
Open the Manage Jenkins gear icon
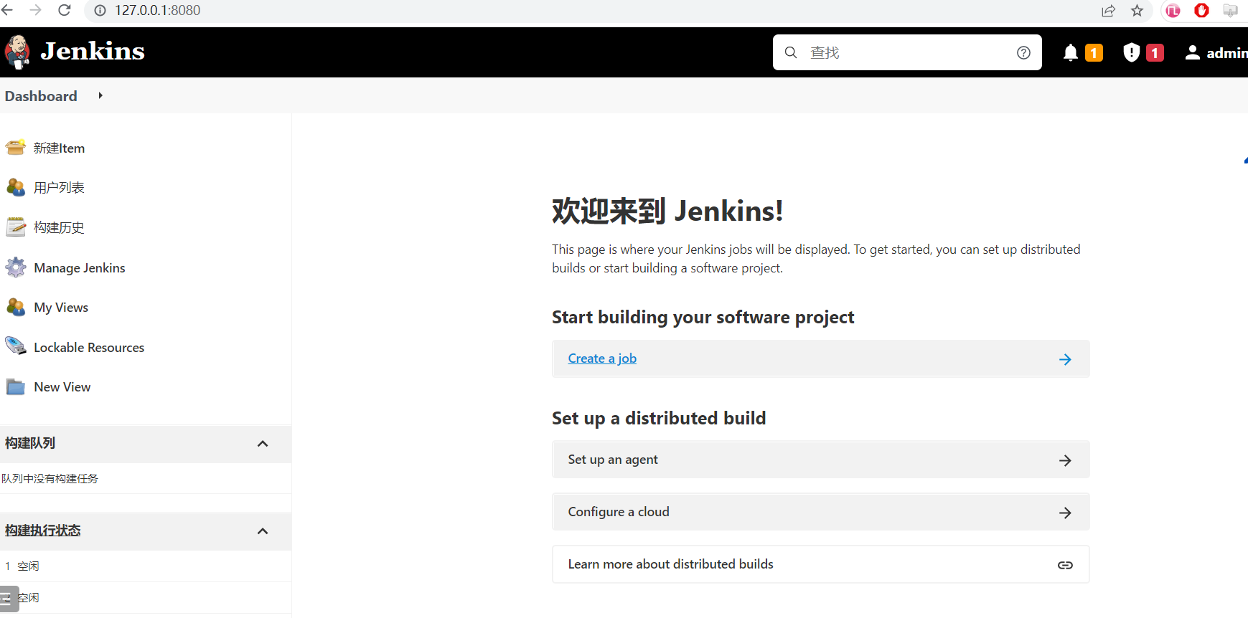(x=16, y=267)
